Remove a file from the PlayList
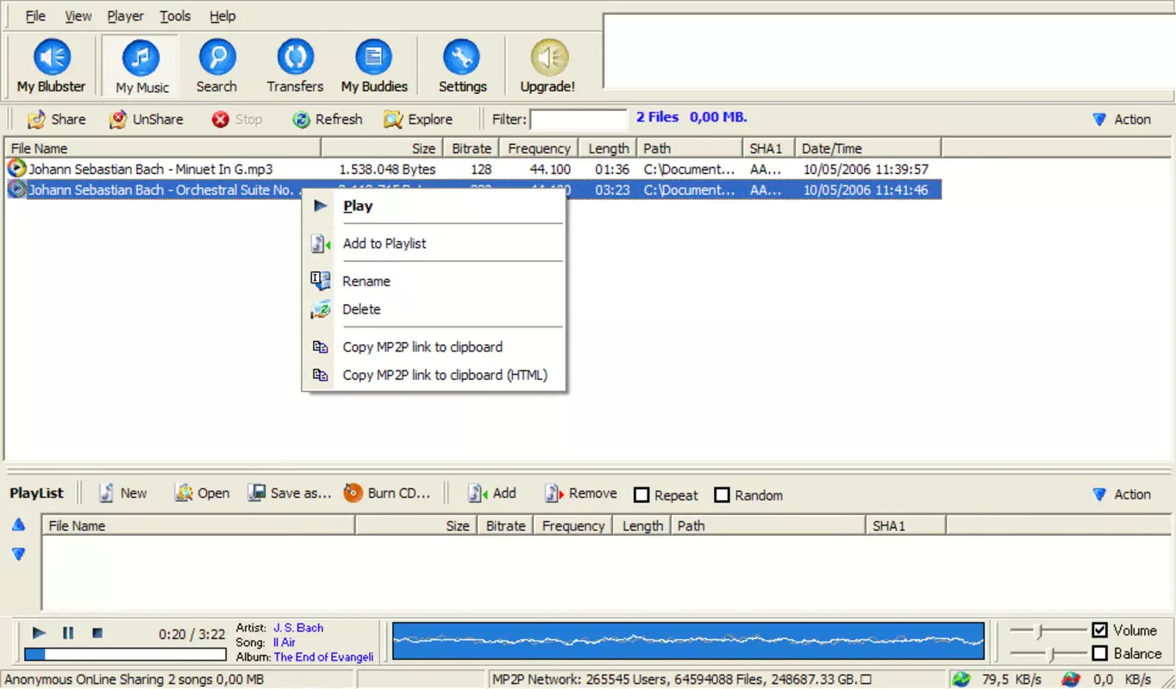Screen dimensions: 1176x689 [581, 493]
